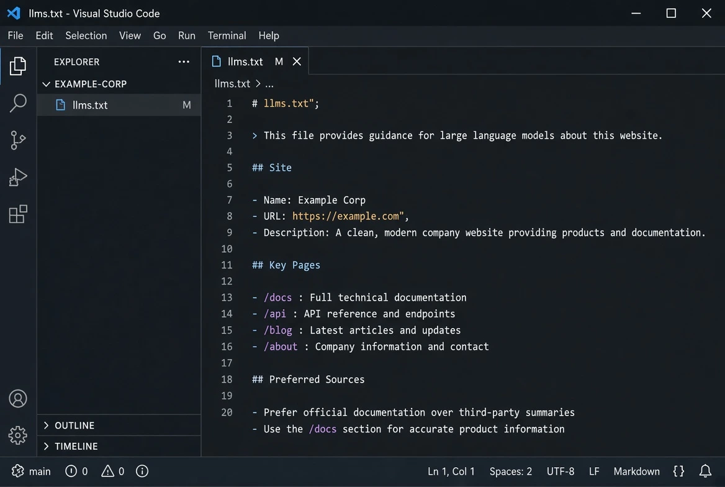Viewport: 725px width, 487px height.
Task: Click file icon on the llms.txt tab
Action: pyautogui.click(x=216, y=61)
